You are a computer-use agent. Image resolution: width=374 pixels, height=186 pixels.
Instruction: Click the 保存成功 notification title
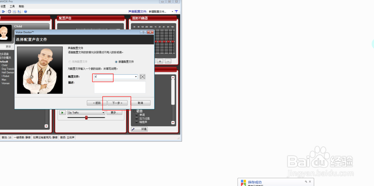coord(254,182)
